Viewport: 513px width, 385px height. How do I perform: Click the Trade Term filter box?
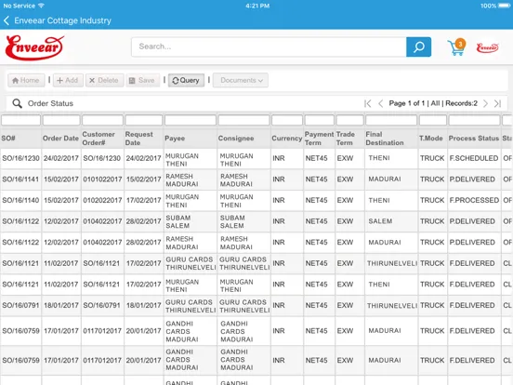349,120
